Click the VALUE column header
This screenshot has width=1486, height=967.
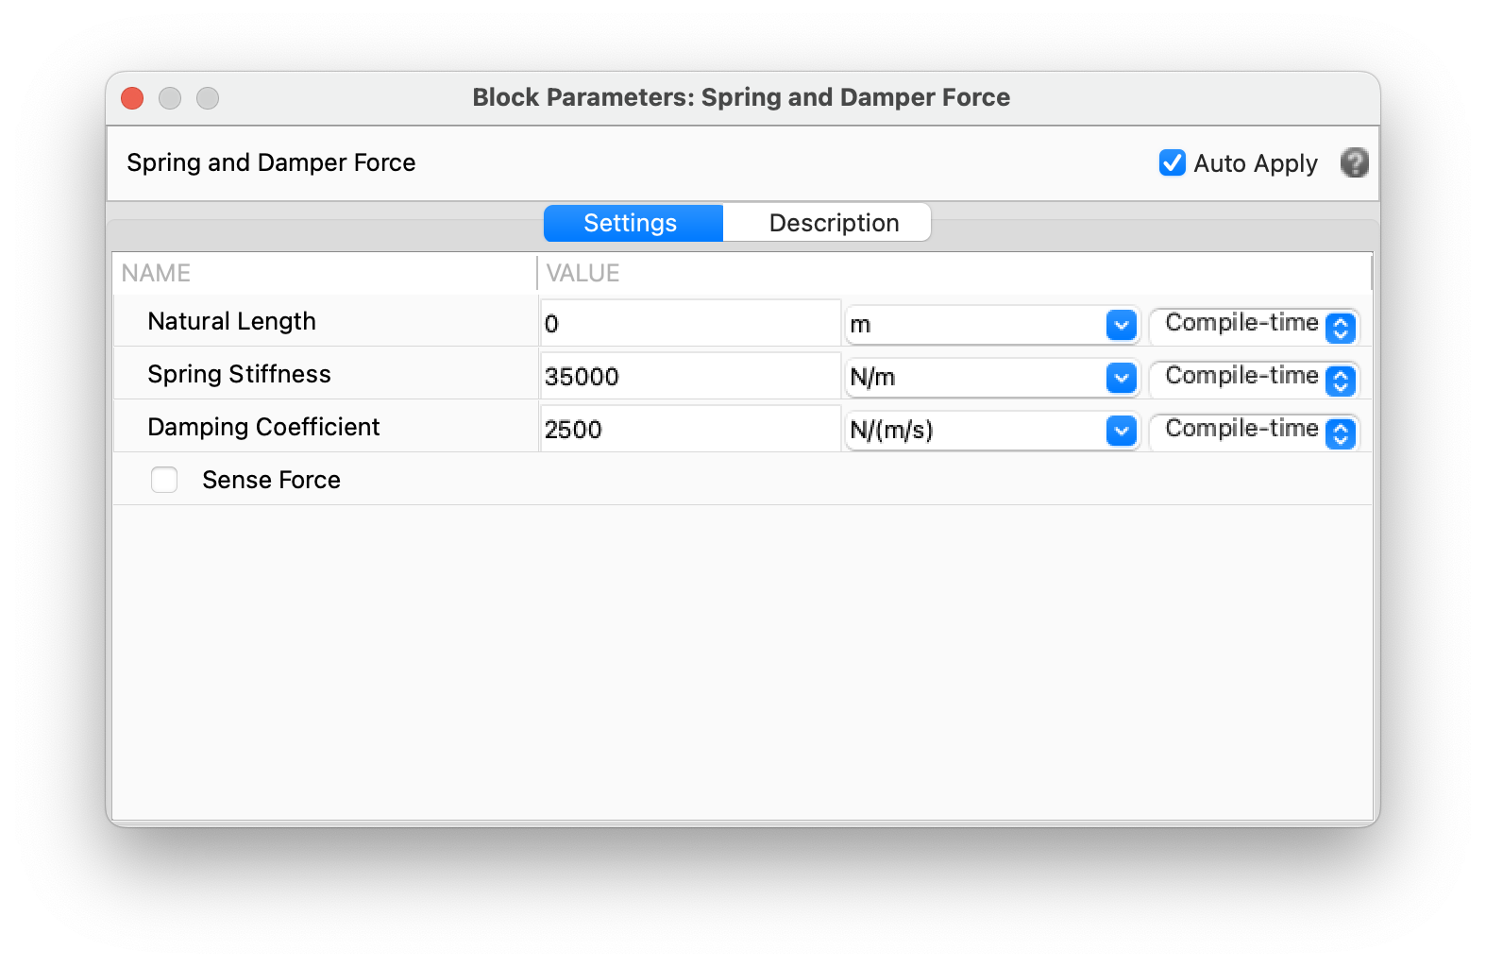click(x=583, y=273)
